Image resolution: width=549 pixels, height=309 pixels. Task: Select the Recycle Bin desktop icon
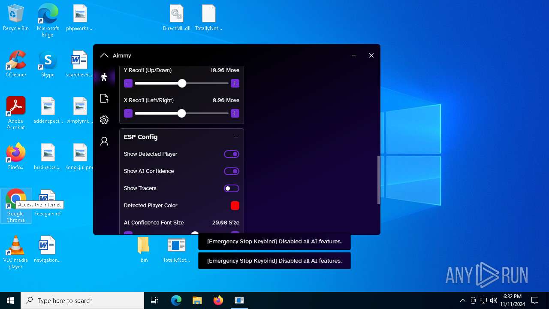16,18
